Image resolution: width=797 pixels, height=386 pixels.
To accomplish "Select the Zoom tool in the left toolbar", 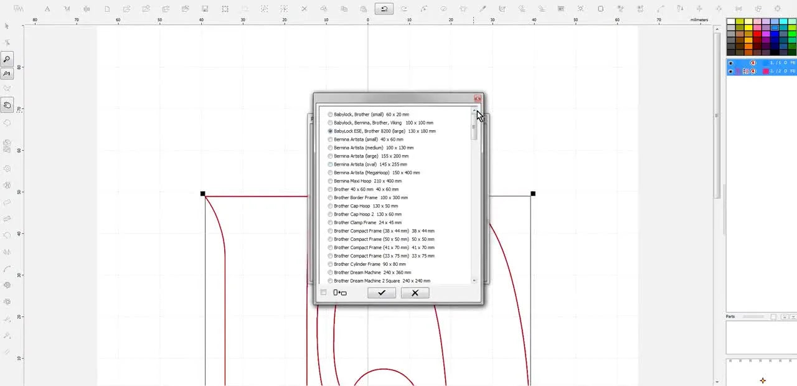I will (x=7, y=59).
